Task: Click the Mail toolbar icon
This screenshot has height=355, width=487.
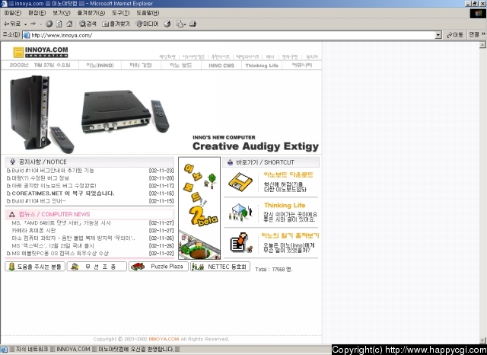Action: click(x=180, y=24)
